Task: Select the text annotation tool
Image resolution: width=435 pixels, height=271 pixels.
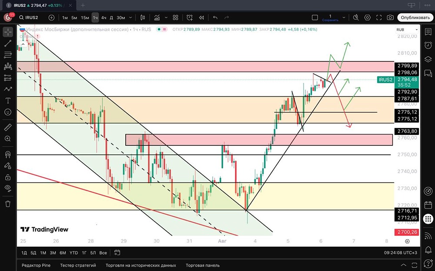Action: pos(8,101)
